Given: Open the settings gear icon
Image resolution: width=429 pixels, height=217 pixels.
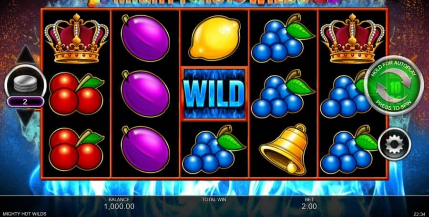Looking at the screenshot, I should pos(394,144).
